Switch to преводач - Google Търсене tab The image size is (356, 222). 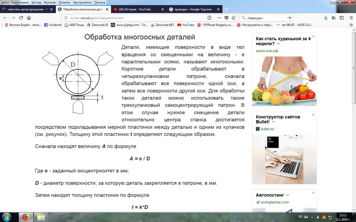(195, 9)
